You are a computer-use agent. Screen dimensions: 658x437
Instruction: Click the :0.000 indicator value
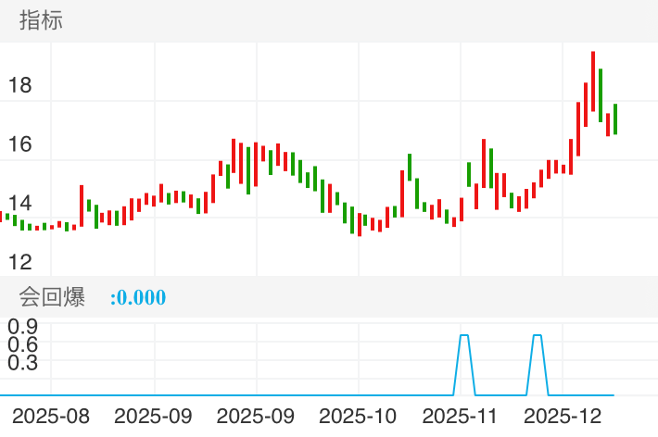point(138,297)
